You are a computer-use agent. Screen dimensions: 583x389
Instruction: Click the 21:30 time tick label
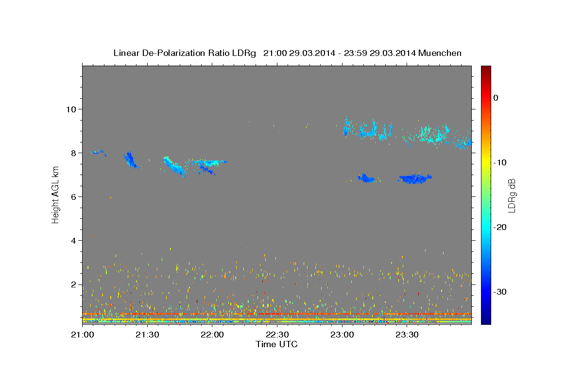[147, 335]
